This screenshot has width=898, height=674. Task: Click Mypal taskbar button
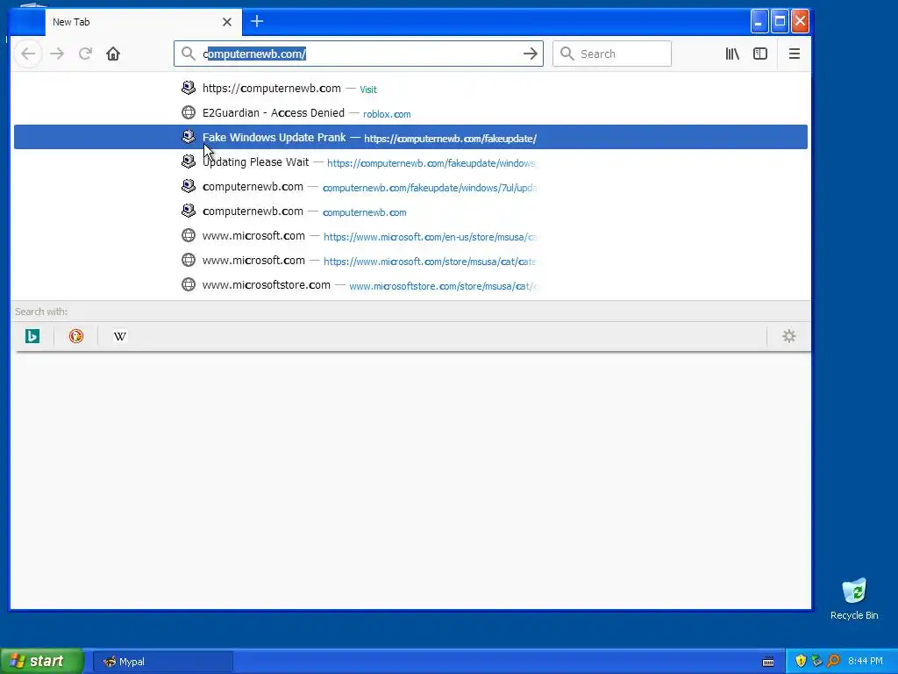click(x=163, y=662)
